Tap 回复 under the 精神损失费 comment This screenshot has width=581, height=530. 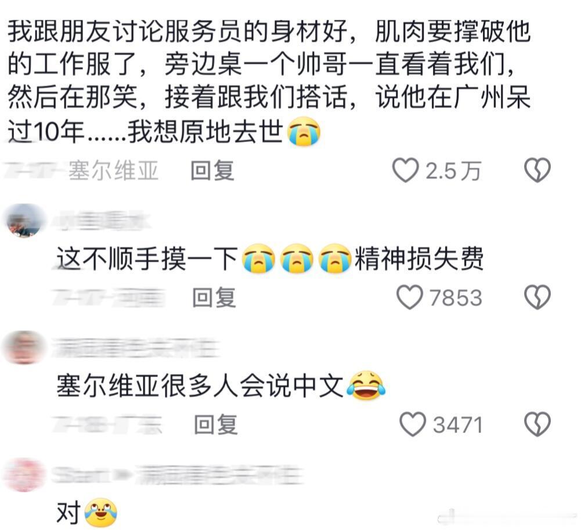(214, 297)
